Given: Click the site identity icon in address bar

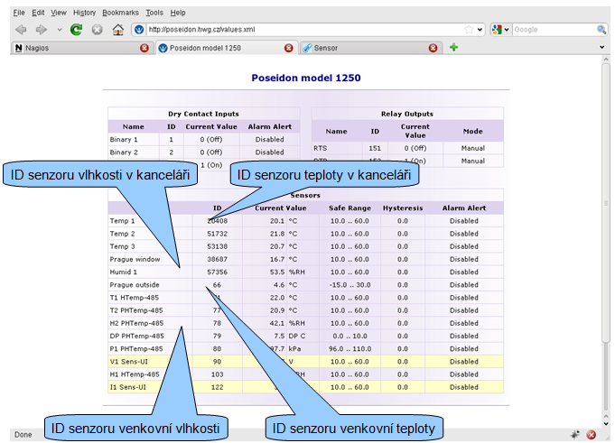Looking at the screenshot, I should point(138,30).
